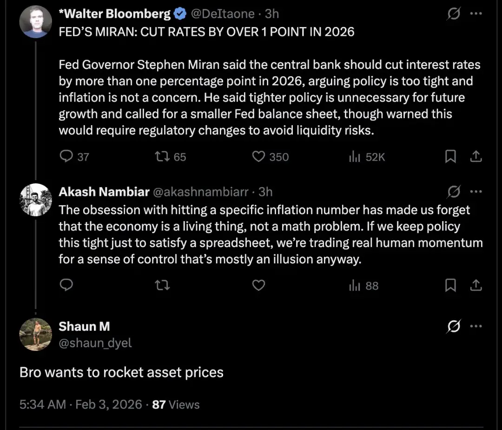Open Grok icon on Shaun M's tweet
The height and width of the screenshot is (430, 502).
(453, 327)
